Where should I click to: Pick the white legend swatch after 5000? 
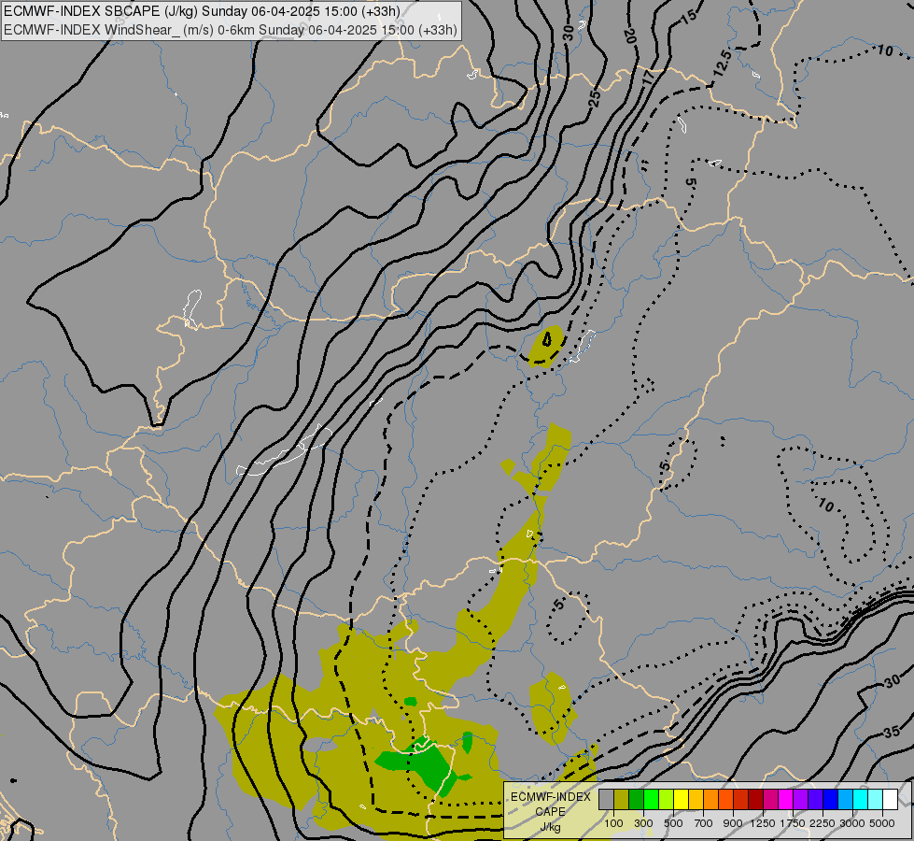coord(890,799)
